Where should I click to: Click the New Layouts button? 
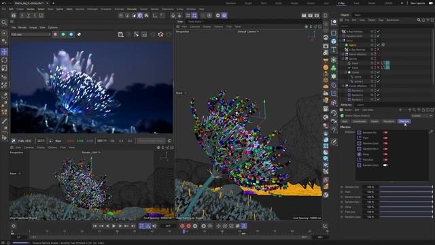[x=417, y=3]
